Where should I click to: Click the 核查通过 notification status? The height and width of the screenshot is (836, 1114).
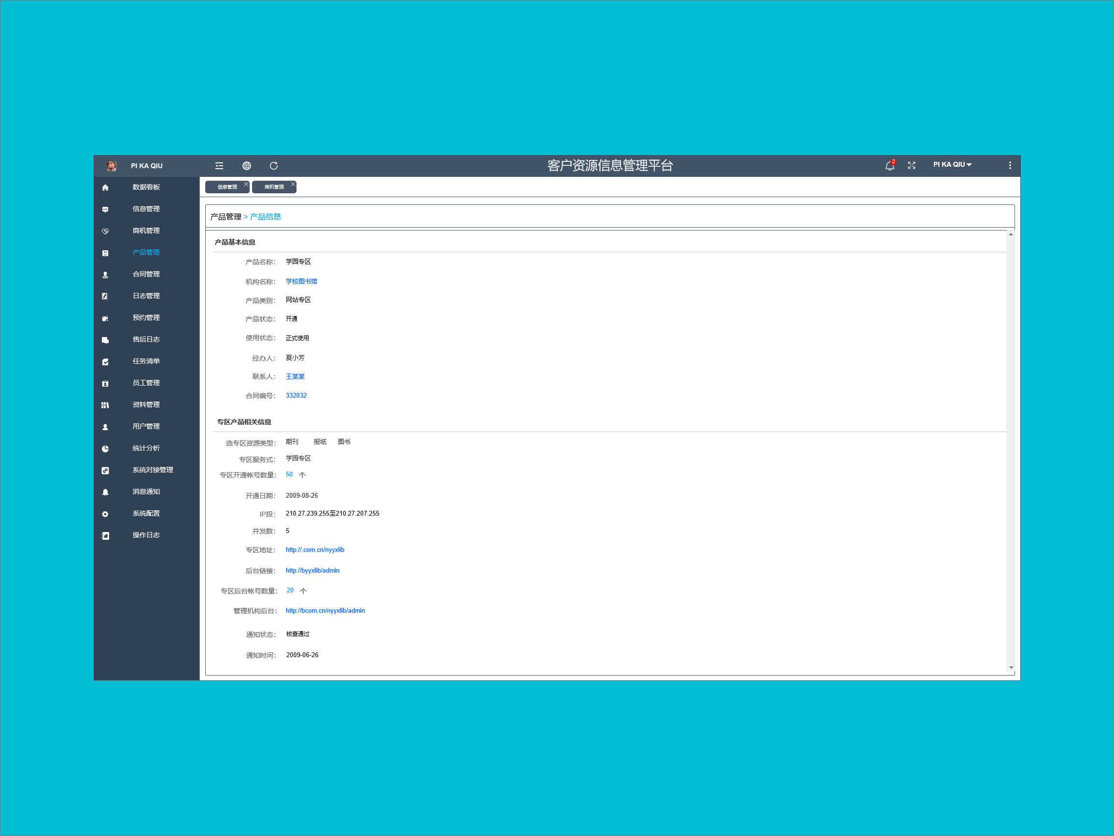tap(298, 634)
